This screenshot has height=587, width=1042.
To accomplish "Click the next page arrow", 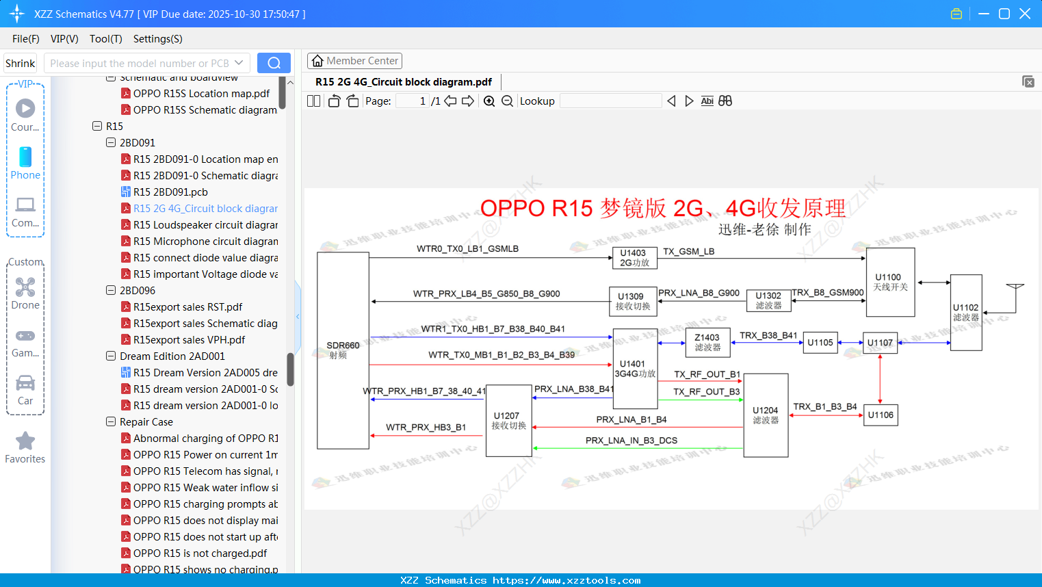I will [x=467, y=101].
